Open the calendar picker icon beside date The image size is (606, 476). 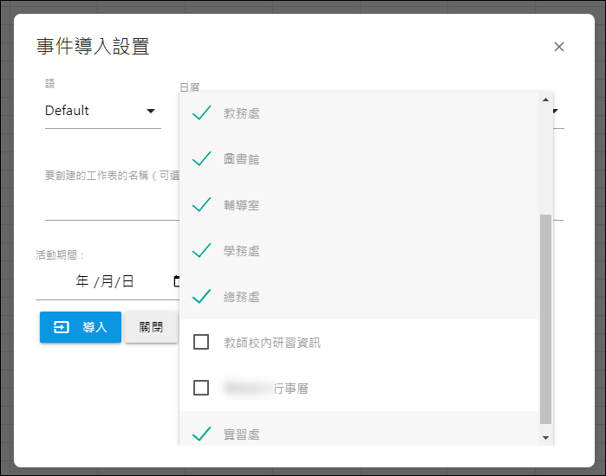coord(177,281)
